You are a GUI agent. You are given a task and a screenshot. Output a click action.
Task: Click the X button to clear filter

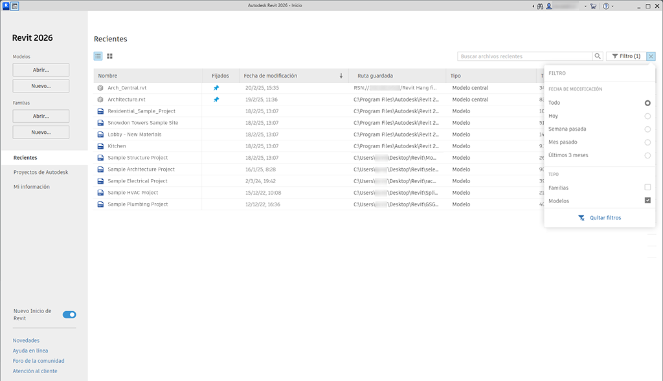click(651, 56)
